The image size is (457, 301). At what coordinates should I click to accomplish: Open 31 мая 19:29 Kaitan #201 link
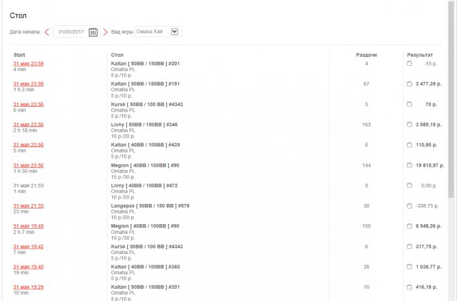[x=28, y=287]
